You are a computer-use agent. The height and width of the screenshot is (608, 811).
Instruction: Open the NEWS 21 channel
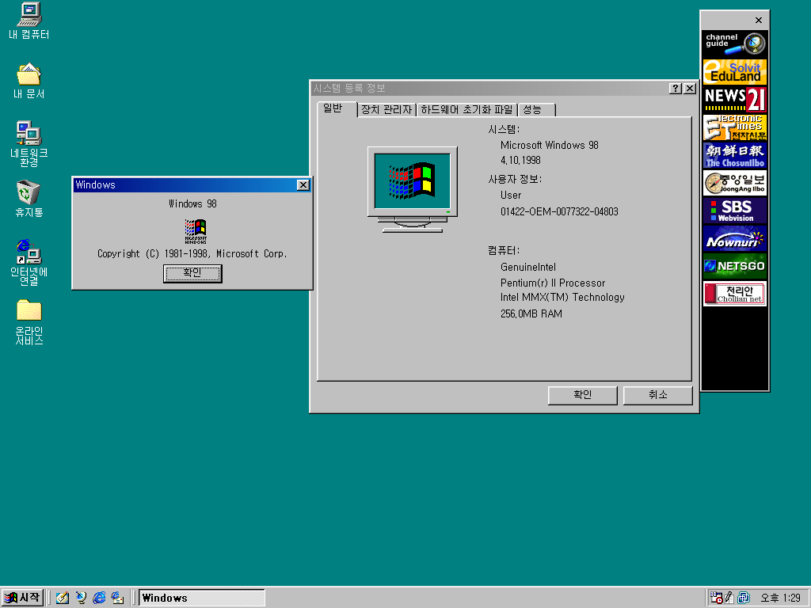coord(734,100)
